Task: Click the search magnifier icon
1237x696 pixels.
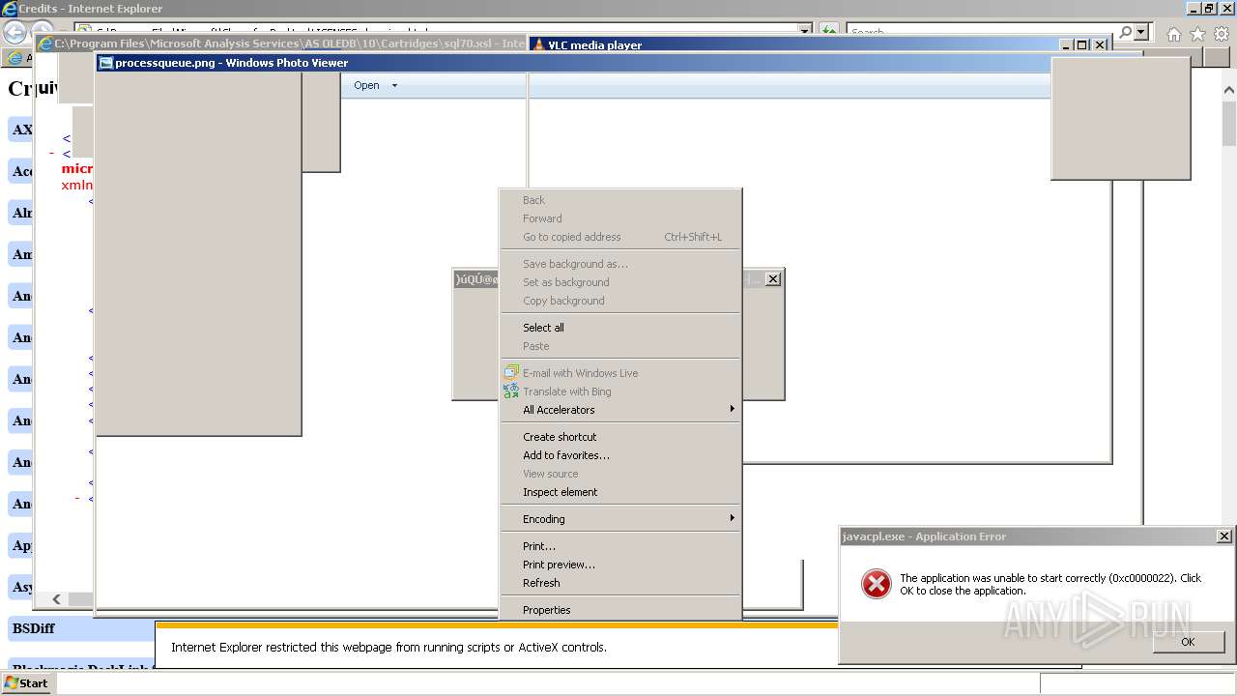Action: (1125, 32)
